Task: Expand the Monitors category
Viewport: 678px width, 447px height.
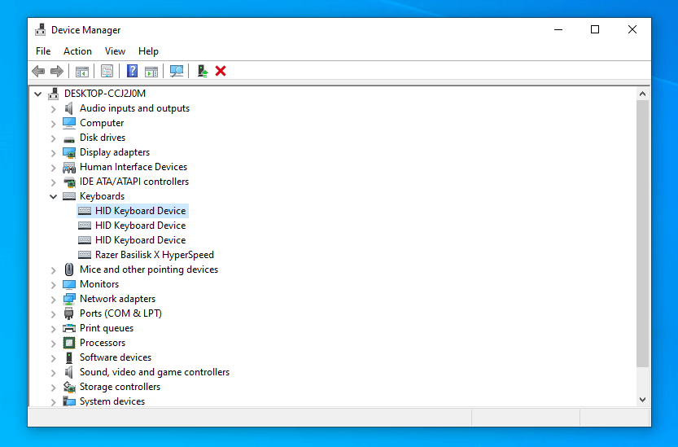Action: (53, 285)
